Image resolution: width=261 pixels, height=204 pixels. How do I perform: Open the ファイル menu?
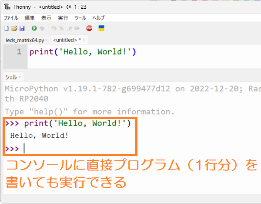[x=11, y=18]
